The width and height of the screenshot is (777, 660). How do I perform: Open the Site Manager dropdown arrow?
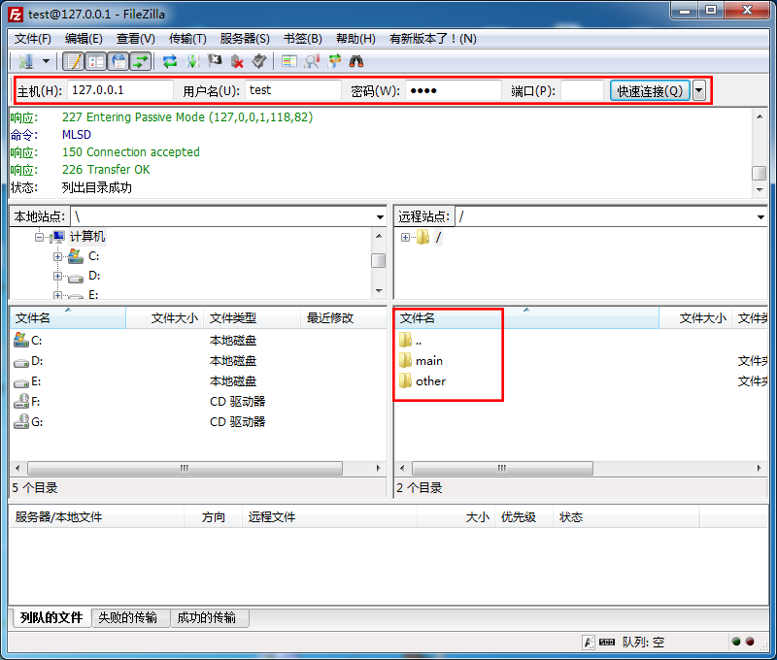click(46, 61)
